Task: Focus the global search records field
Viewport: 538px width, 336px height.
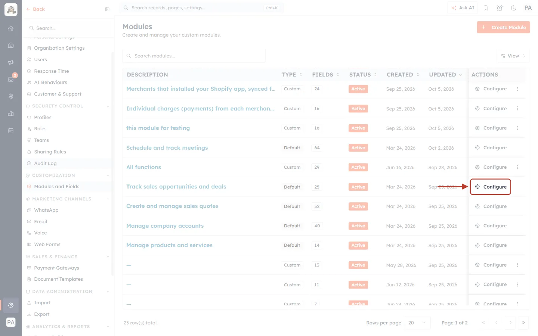Action: pos(202,8)
